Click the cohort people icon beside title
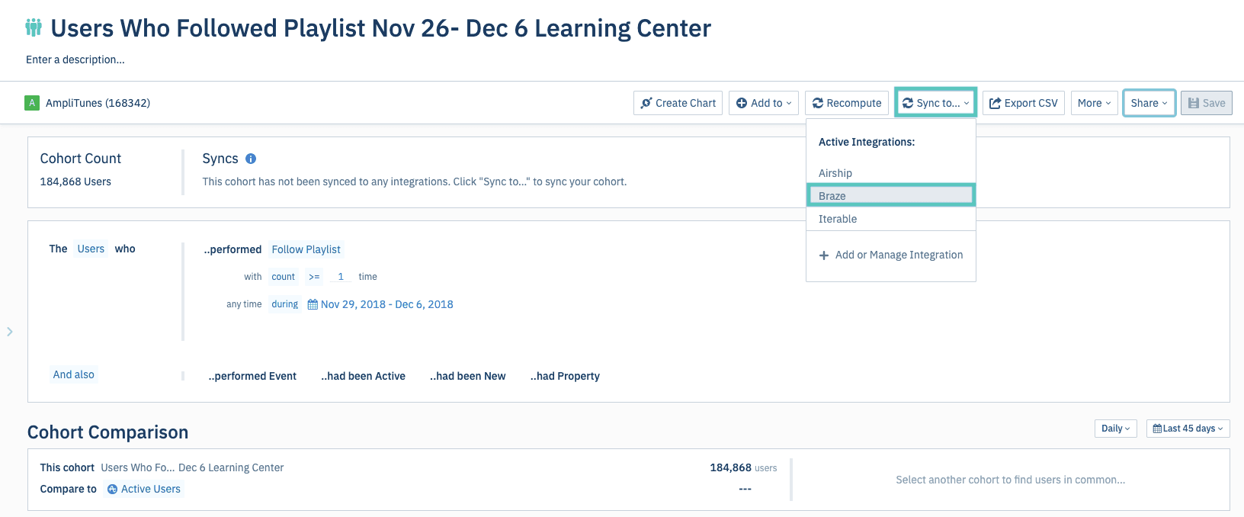 click(34, 28)
